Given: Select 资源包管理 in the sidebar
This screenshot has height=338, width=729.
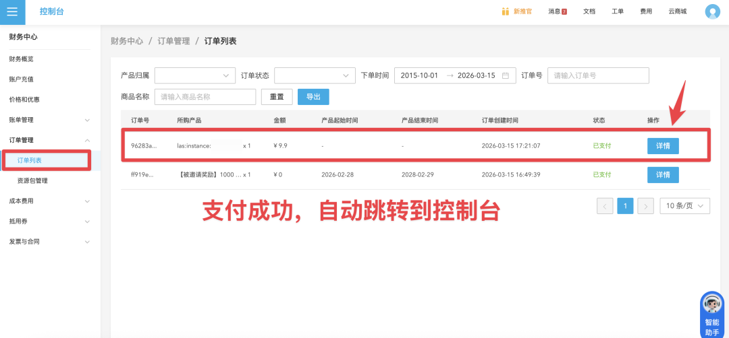Looking at the screenshot, I should [x=32, y=180].
